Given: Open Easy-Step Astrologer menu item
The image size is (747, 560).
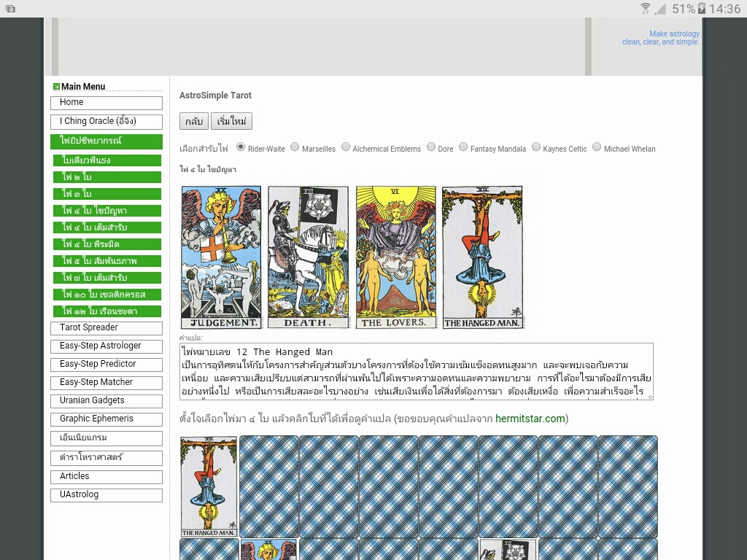Looking at the screenshot, I should tap(107, 346).
